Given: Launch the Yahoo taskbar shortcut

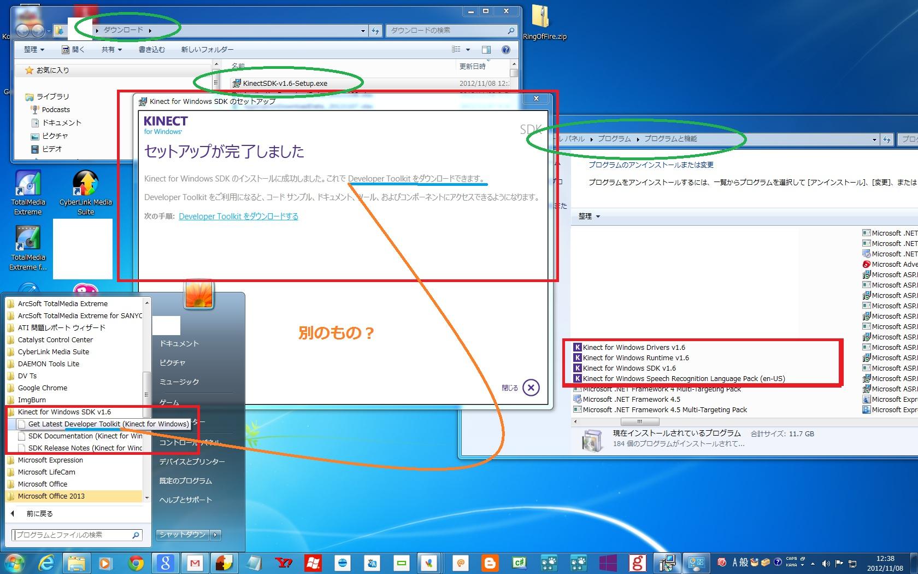Looking at the screenshot, I should 284,563.
